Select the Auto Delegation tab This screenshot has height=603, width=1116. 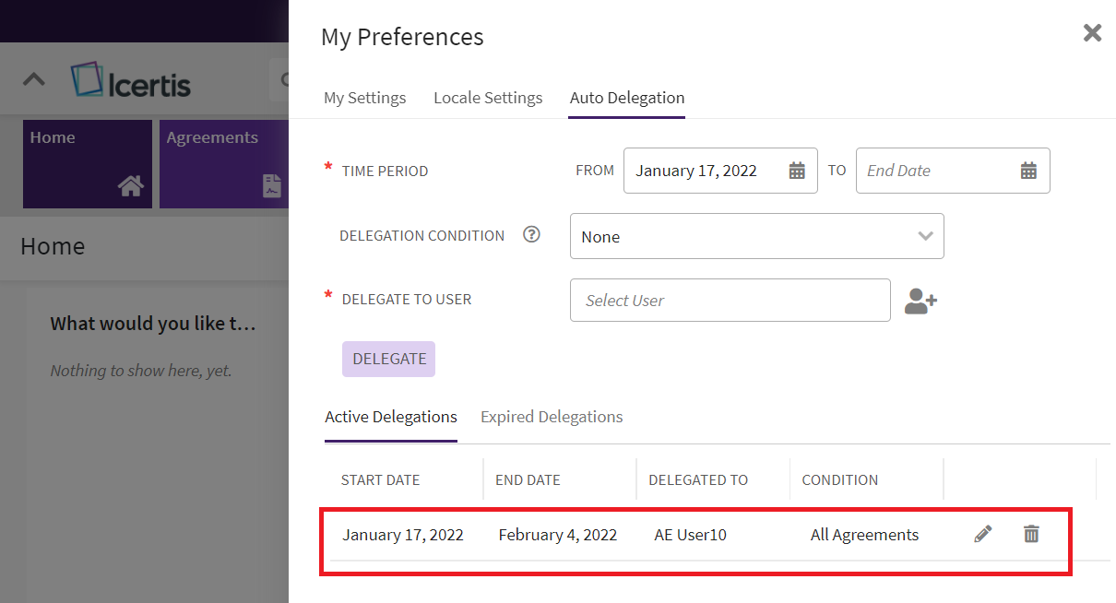tap(626, 98)
